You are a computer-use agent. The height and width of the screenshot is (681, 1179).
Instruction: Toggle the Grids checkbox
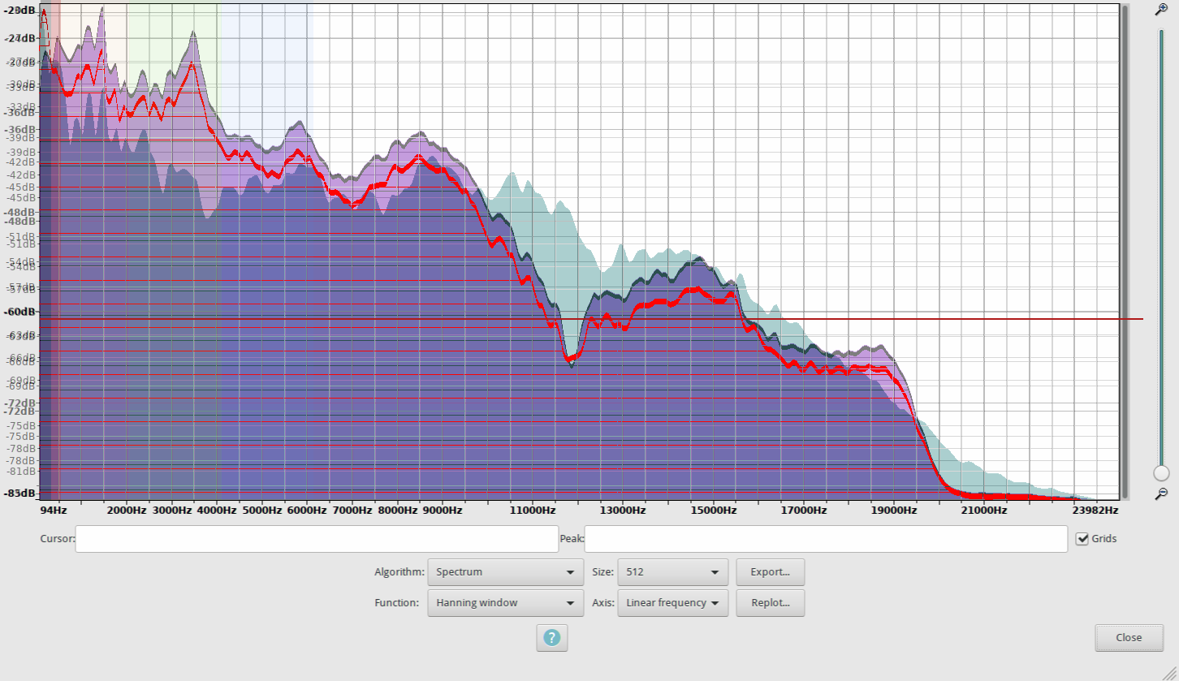point(1082,538)
